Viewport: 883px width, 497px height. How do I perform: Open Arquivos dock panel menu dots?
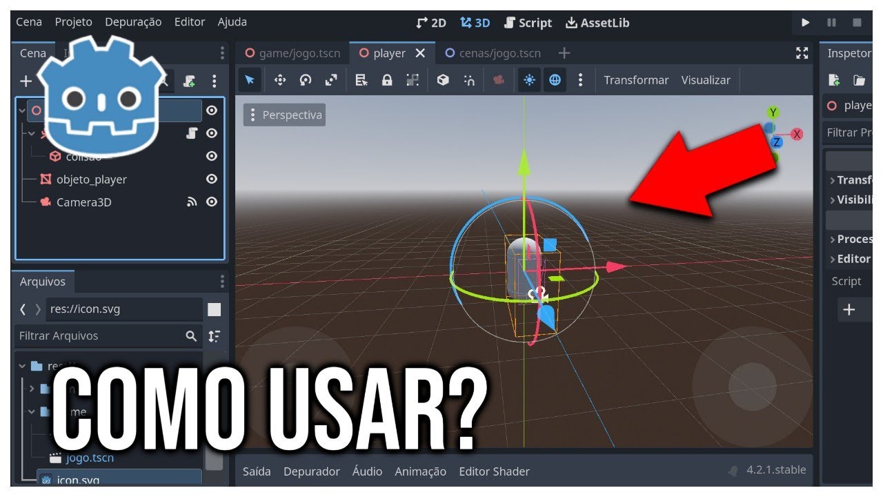pos(222,281)
